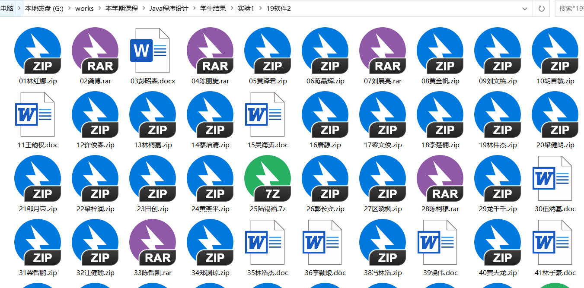Image resolution: width=584 pixels, height=288 pixels.
Task: Navigate to 本学期课程 in the address path
Action: pos(121,9)
